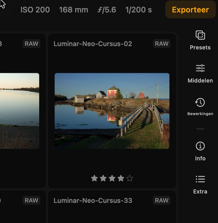The image size is (218, 223).
Task: Click the Exporteer button
Action: (x=190, y=10)
